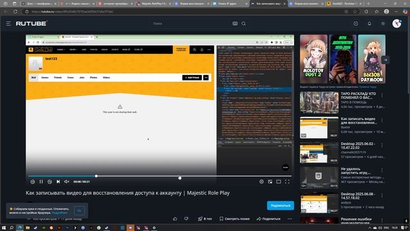410x231 pixels.
Task: Open the ВЫЗОВ DAYMOON short
Action: coord(372,59)
